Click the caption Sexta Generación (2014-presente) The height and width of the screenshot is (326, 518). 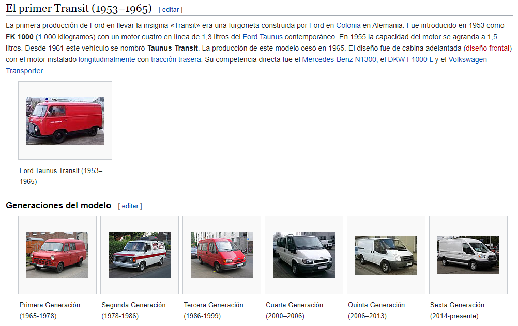pos(457,310)
